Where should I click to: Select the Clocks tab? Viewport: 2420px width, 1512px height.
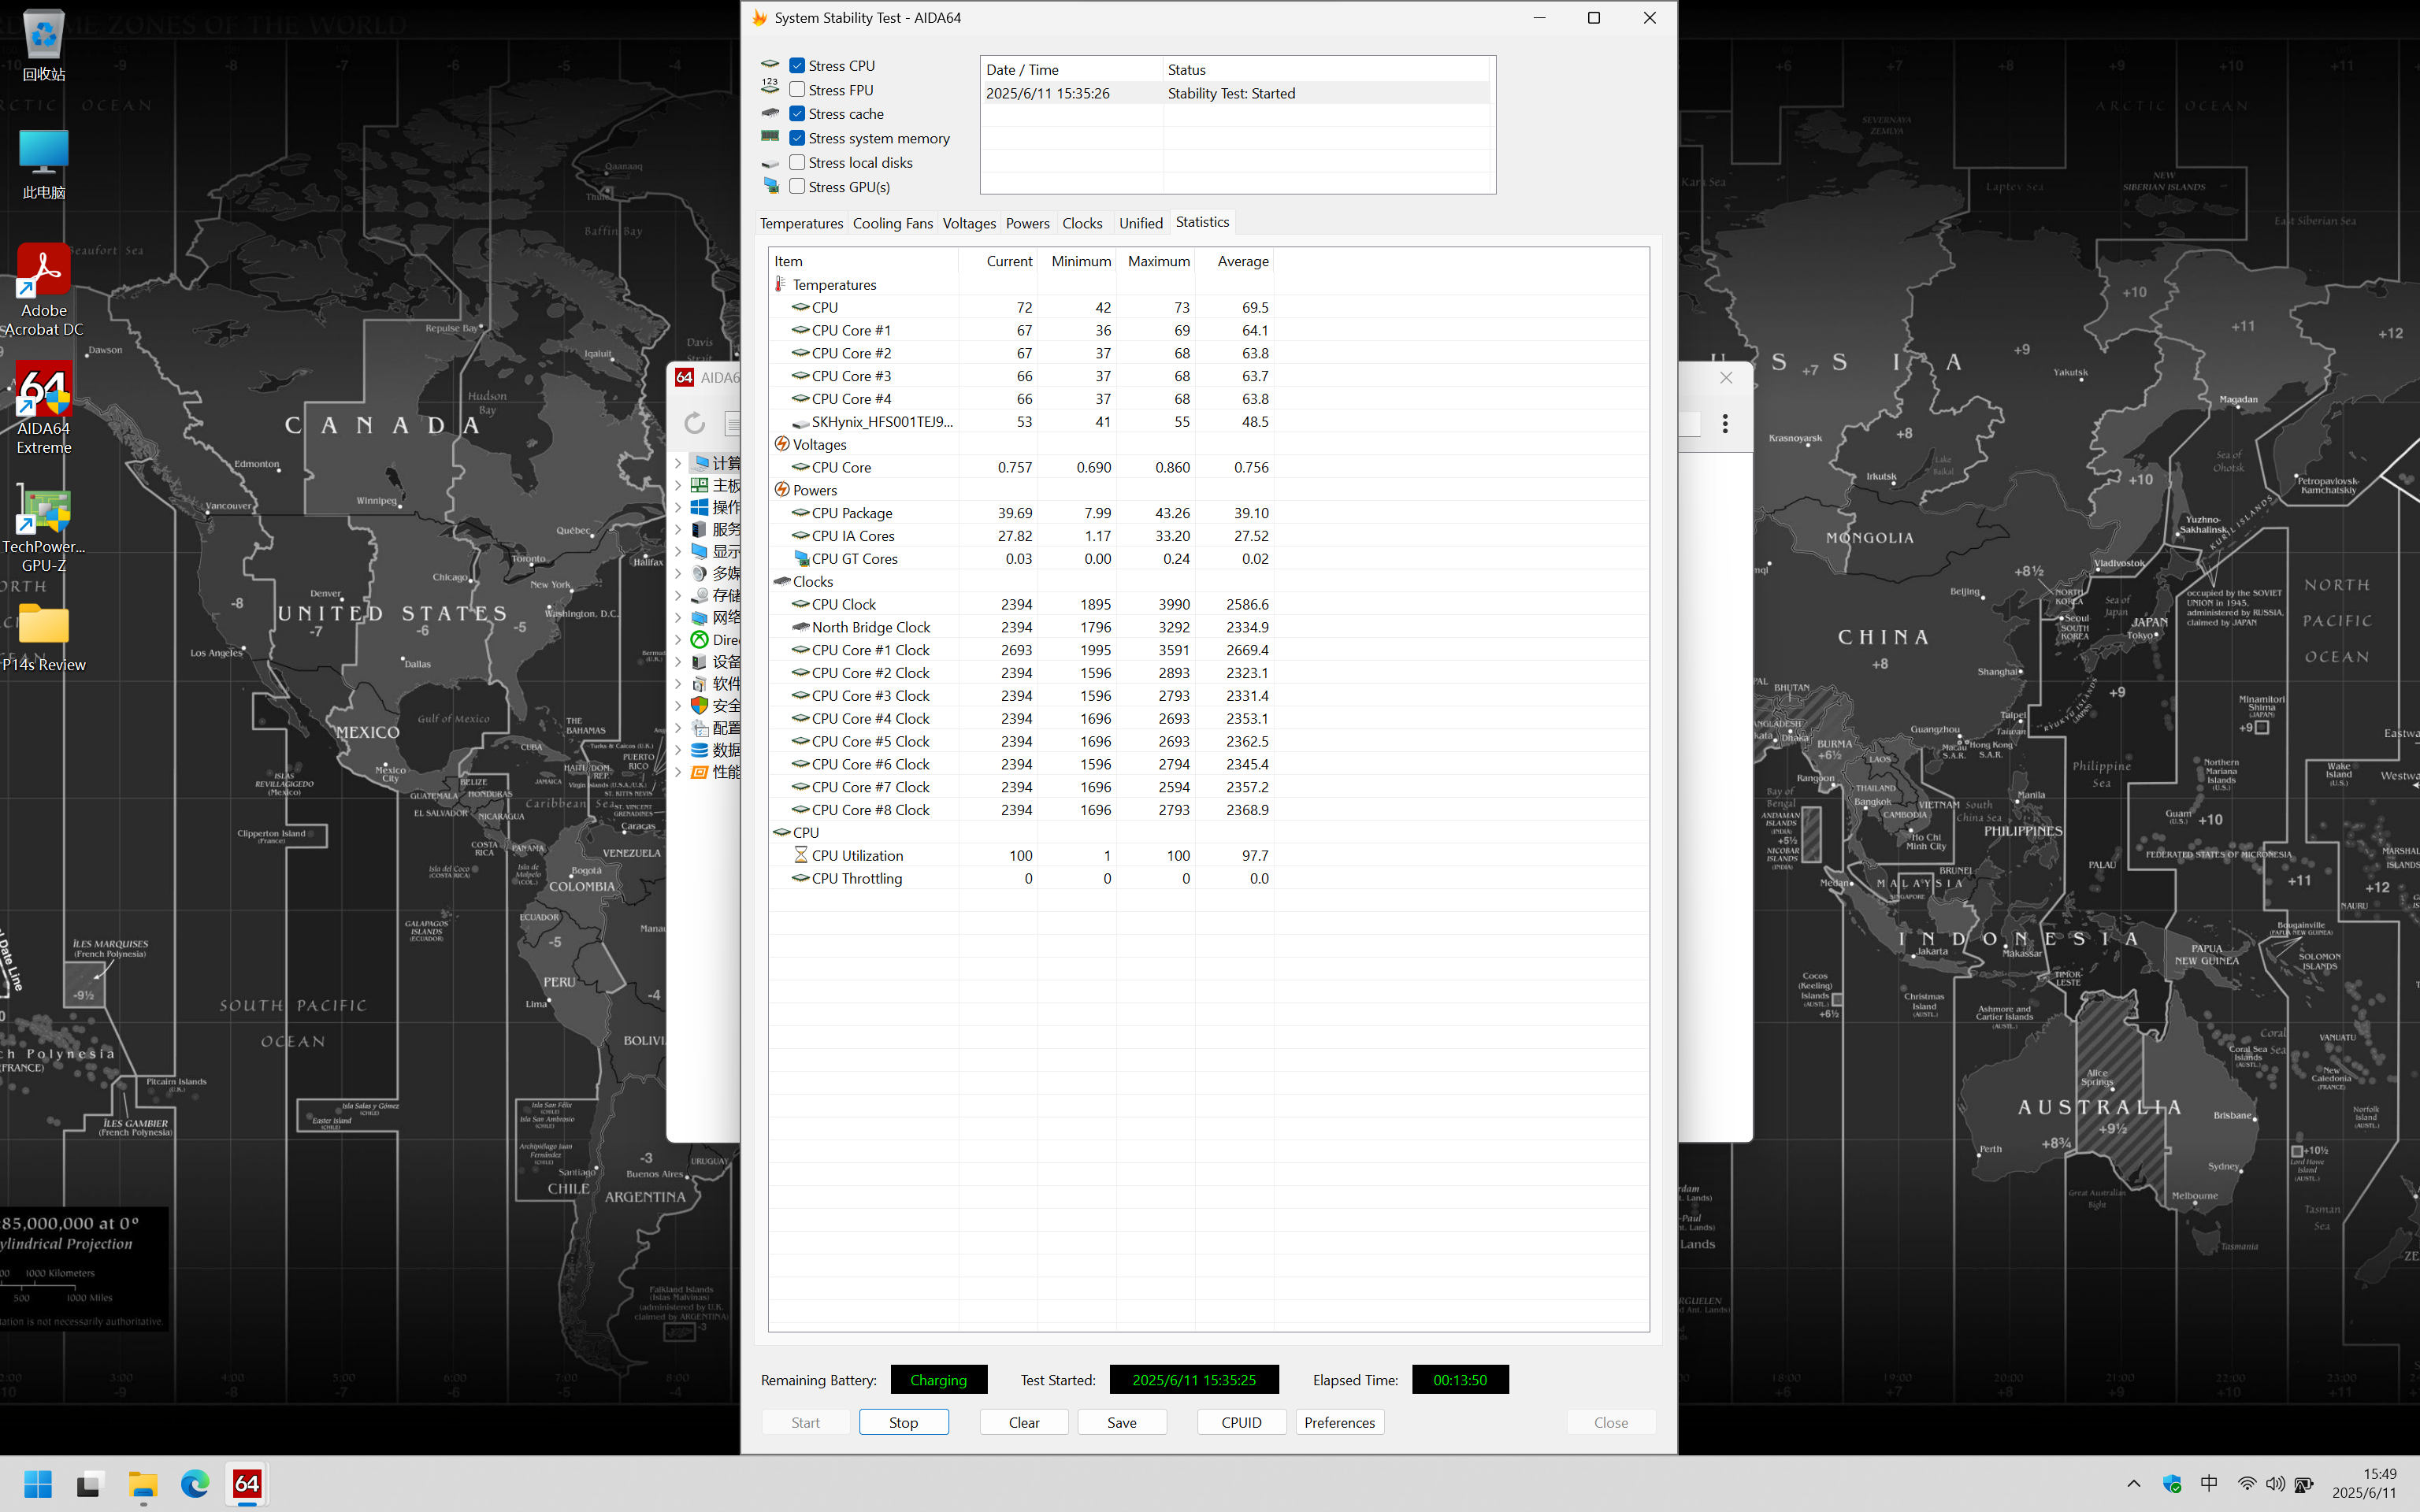pyautogui.click(x=1082, y=223)
